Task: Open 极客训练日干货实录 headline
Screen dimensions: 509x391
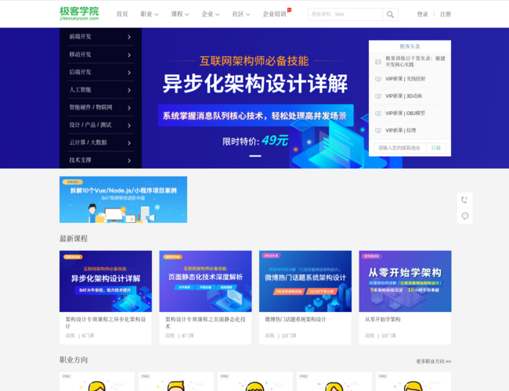Action: pos(415,62)
